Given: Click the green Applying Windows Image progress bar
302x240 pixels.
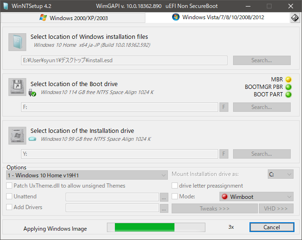Looking at the screenshot, I should pyautogui.click(x=156, y=227).
